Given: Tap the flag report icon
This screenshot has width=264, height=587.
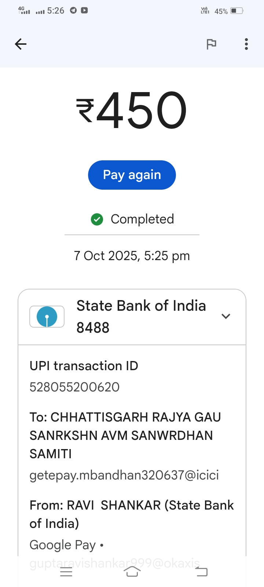Looking at the screenshot, I should 211,44.
